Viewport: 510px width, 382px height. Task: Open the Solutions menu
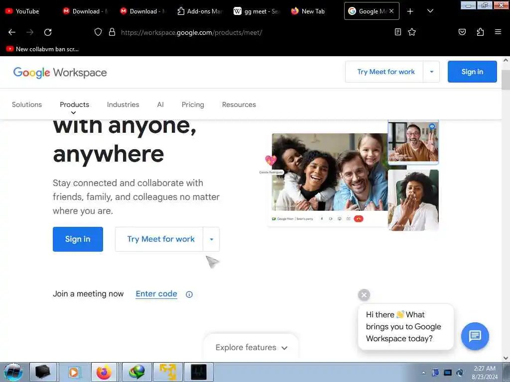pyautogui.click(x=27, y=104)
